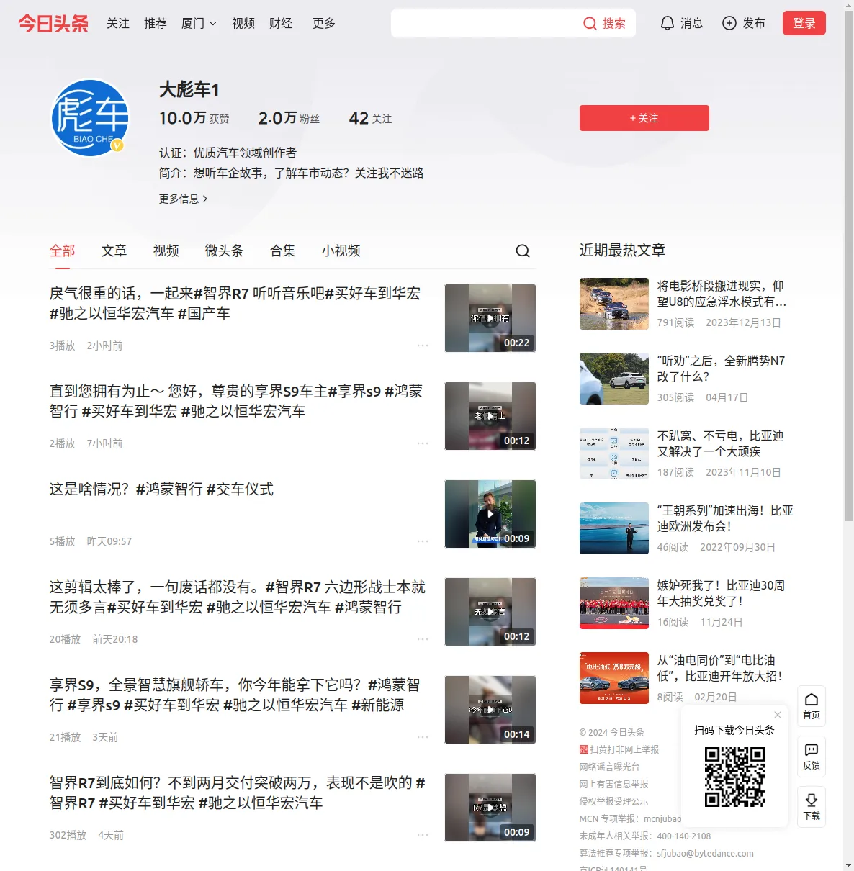Open the 网上有害信息举报 footer link

[x=613, y=784]
